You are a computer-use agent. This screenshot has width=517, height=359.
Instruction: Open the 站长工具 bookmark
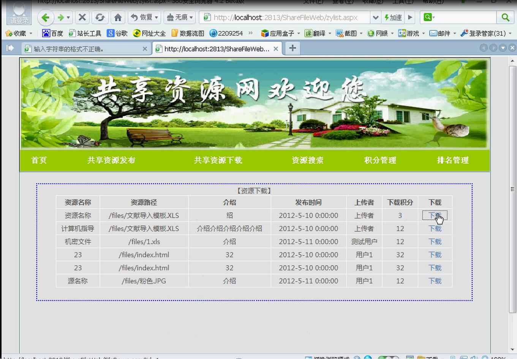click(85, 33)
